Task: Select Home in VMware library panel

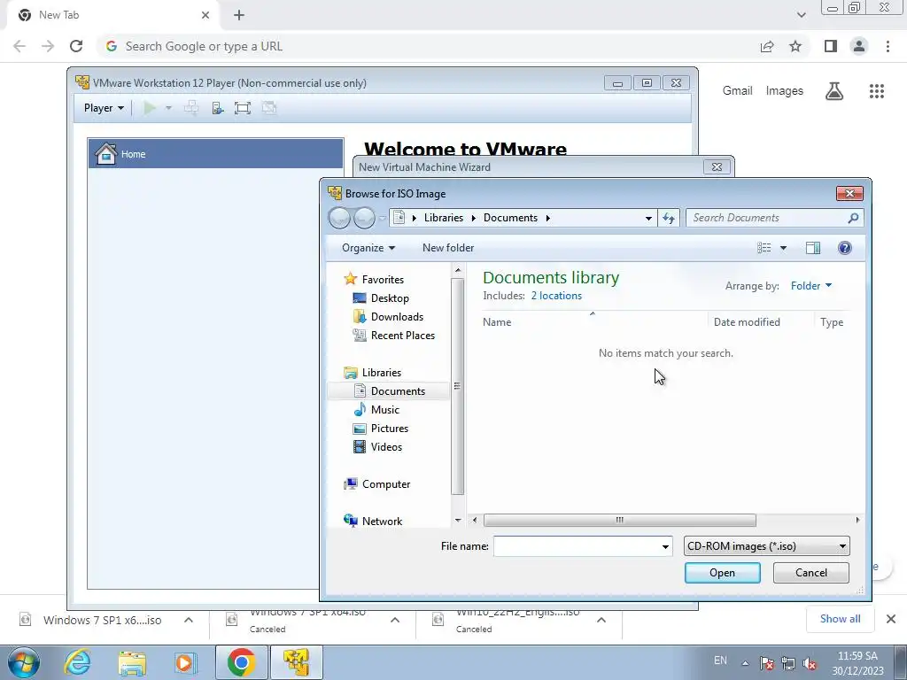Action: (x=216, y=154)
